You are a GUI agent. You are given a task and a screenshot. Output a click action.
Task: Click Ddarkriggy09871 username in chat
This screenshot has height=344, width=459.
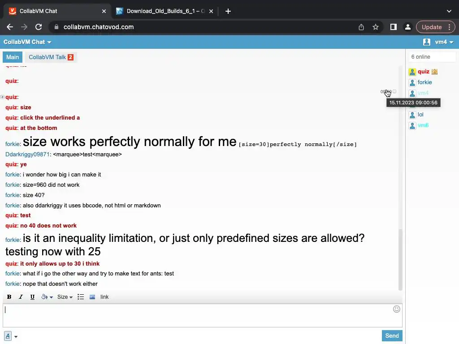[x=27, y=155]
